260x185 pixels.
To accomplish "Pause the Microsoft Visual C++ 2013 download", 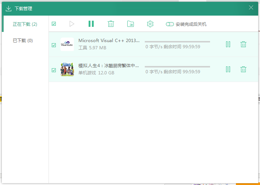I will pyautogui.click(x=228, y=44).
